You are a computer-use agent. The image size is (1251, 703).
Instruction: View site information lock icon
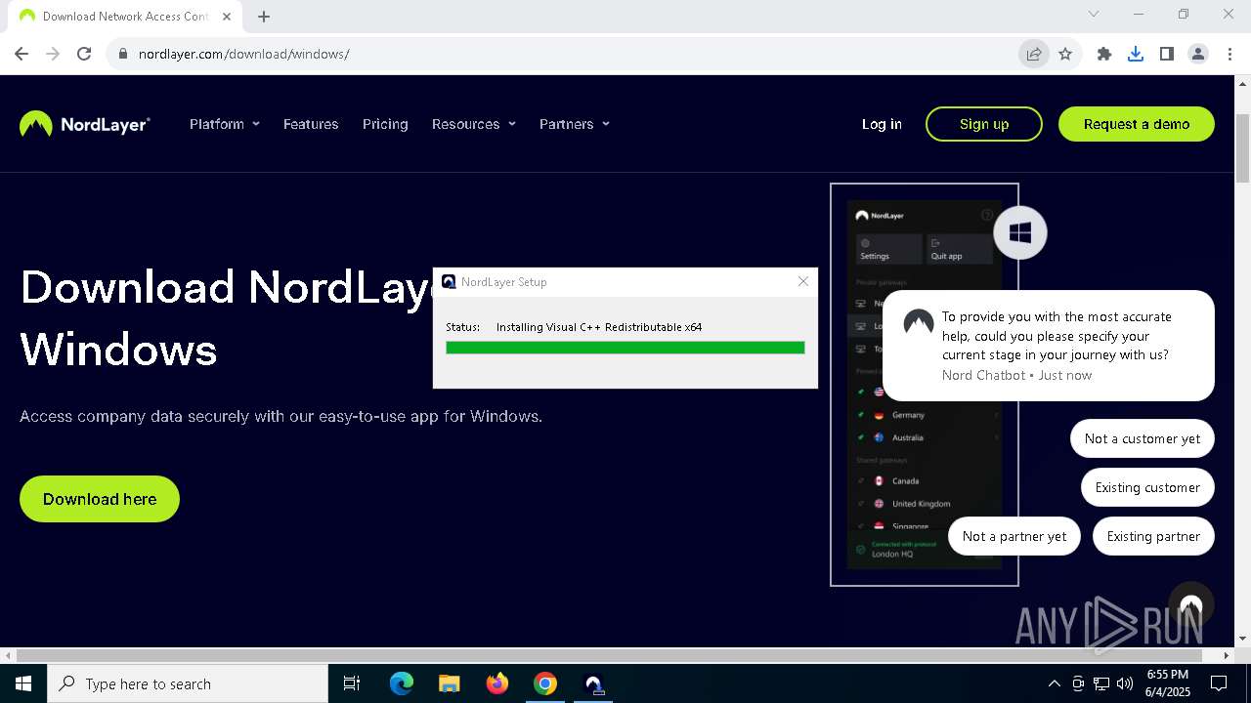pos(123,54)
